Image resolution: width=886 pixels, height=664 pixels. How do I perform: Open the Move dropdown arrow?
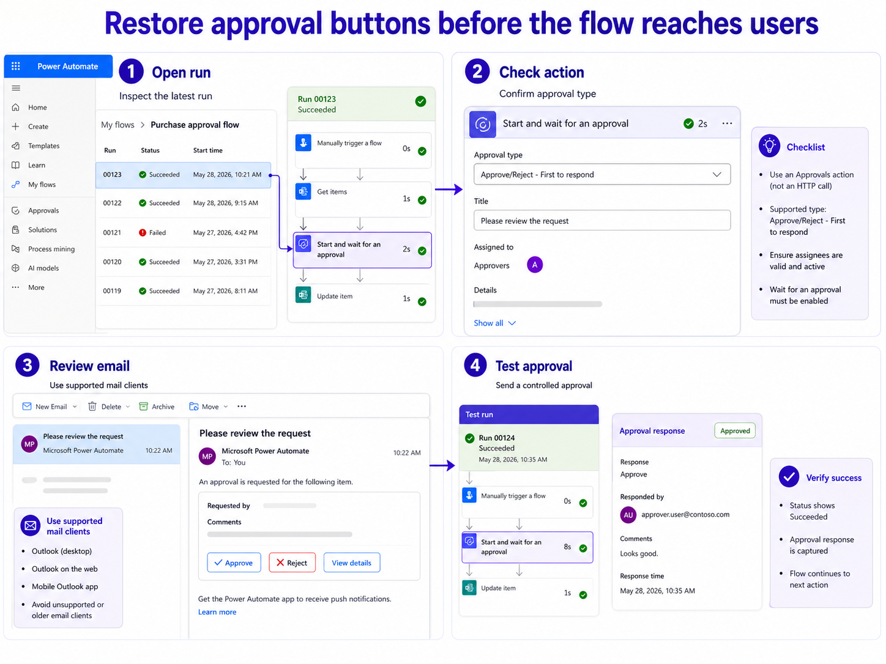[x=225, y=407]
